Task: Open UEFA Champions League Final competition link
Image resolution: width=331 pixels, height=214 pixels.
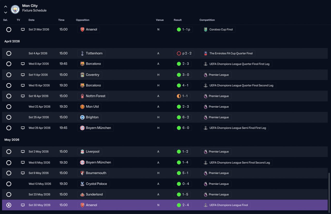Action: [225, 205]
